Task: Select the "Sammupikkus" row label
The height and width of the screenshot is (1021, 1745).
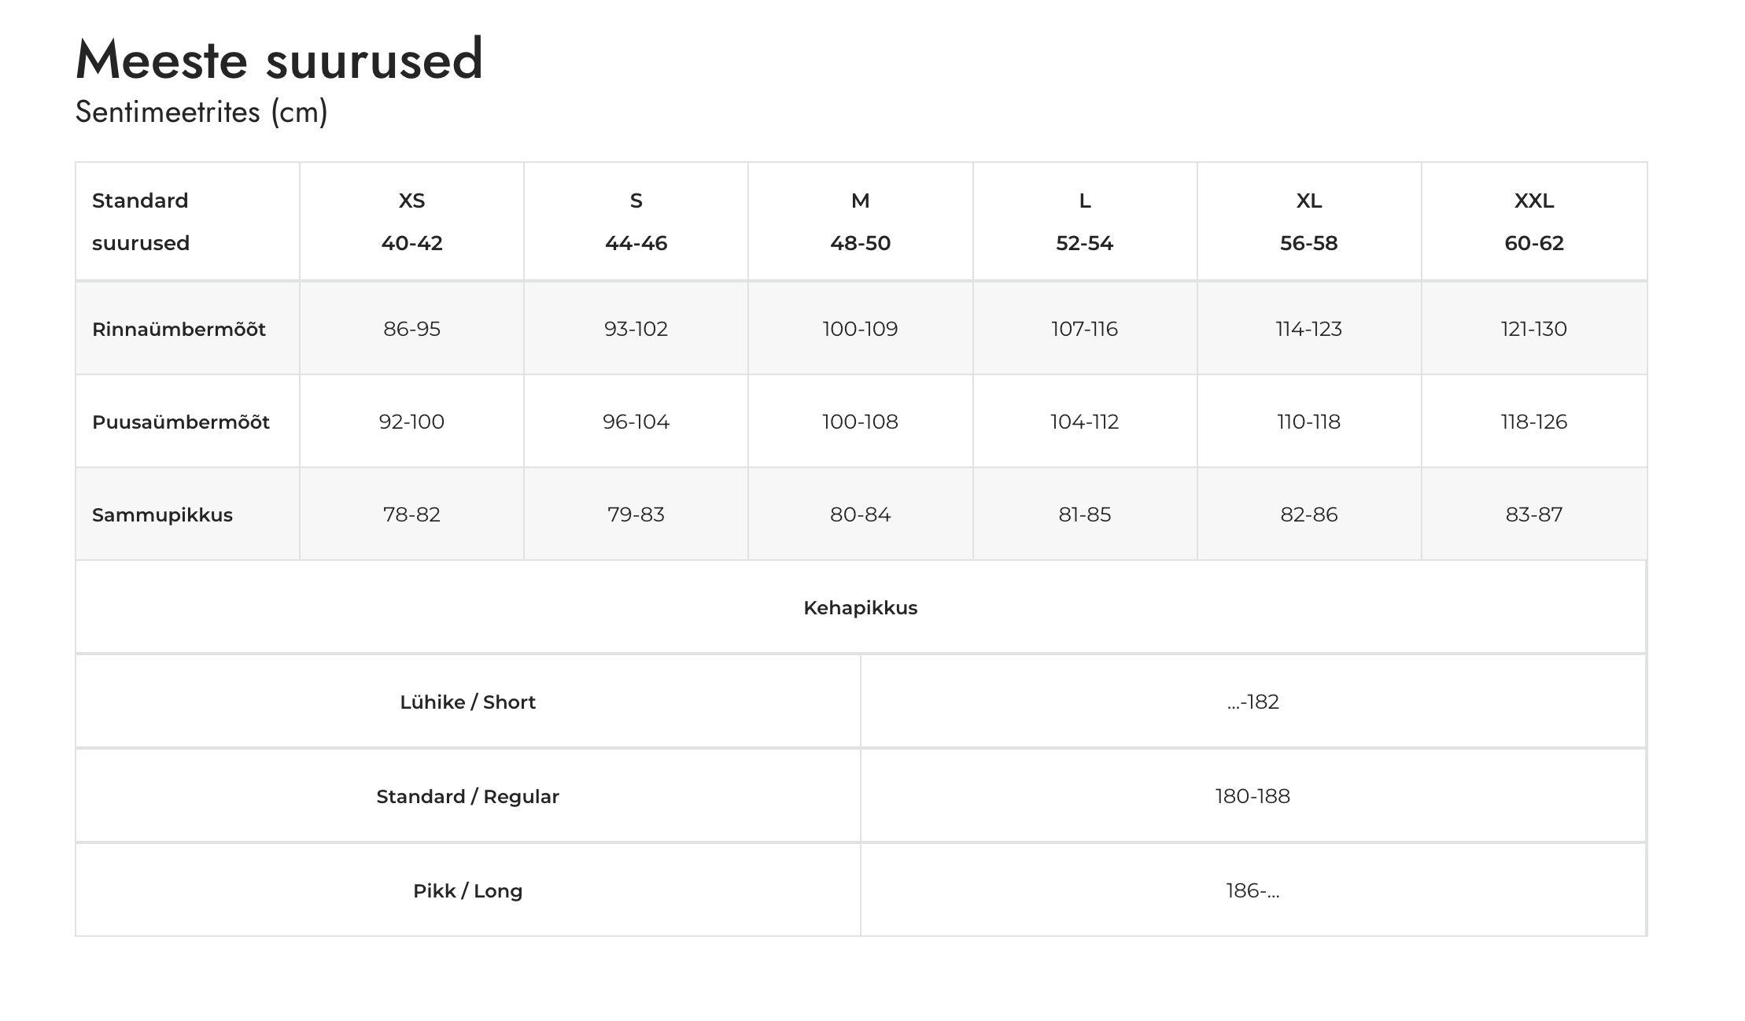Action: (162, 515)
